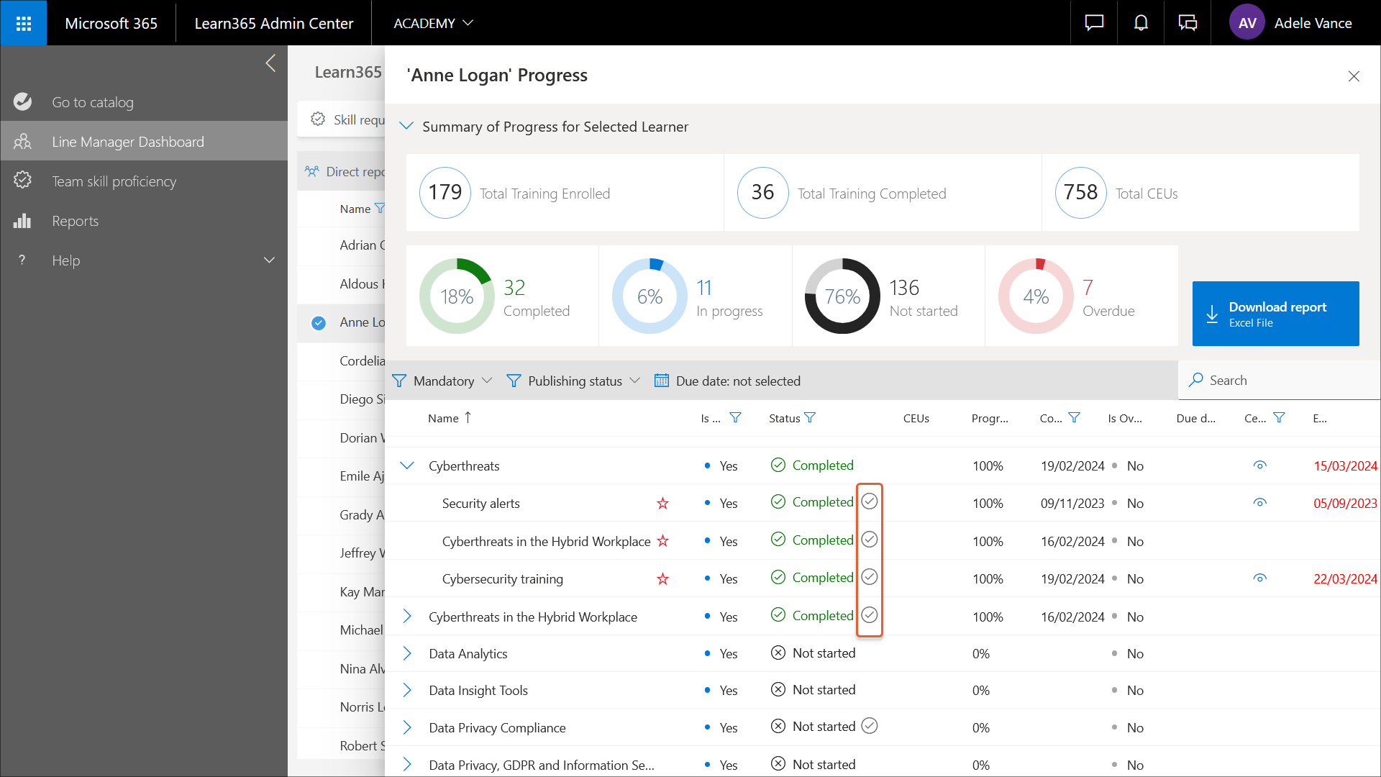Collapse the Cyberthreats training row
This screenshot has height=777, width=1381.
click(x=407, y=465)
